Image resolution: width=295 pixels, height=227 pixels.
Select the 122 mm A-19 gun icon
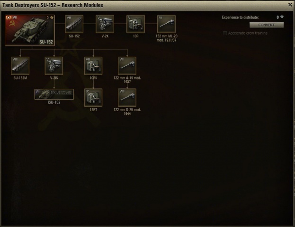(127, 66)
